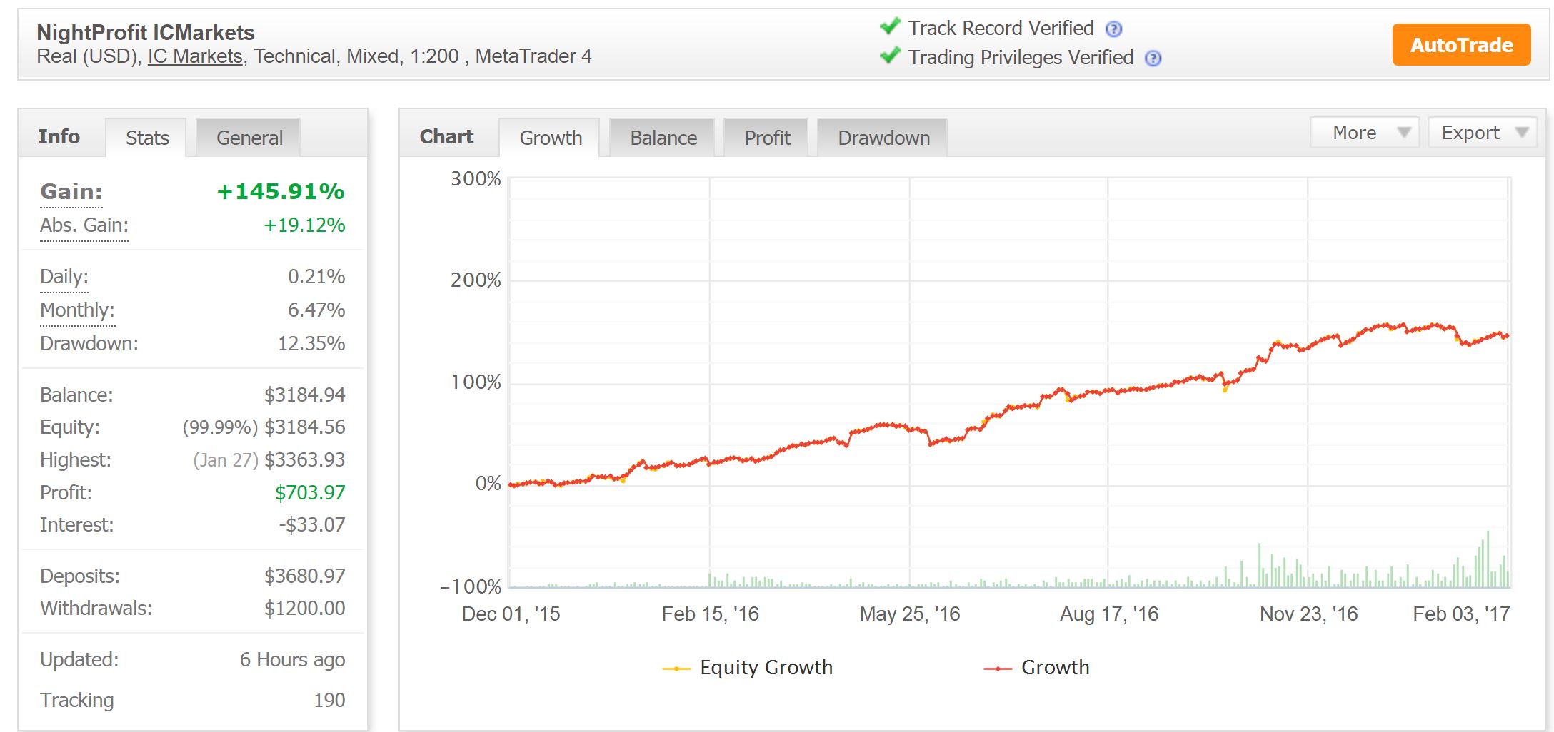Image resolution: width=1554 pixels, height=732 pixels.
Task: Click the Daily label
Action: [x=64, y=277]
